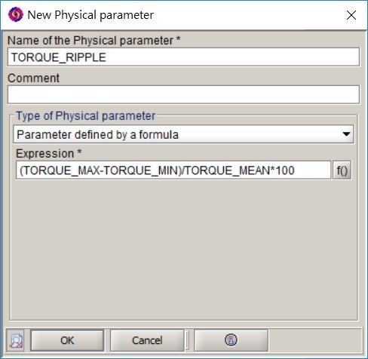Viewport: 368px width, 359px height.
Task: Click the dialog title 'New Physical parameter'
Action: coord(90,15)
